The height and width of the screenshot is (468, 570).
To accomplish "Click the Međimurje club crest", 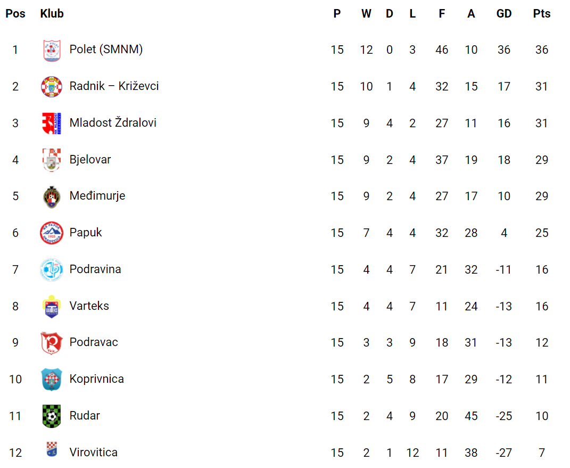I will tap(52, 196).
